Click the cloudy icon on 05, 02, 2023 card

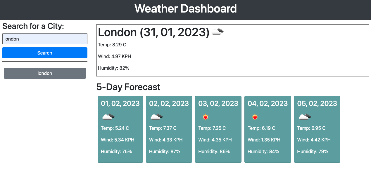305,117
